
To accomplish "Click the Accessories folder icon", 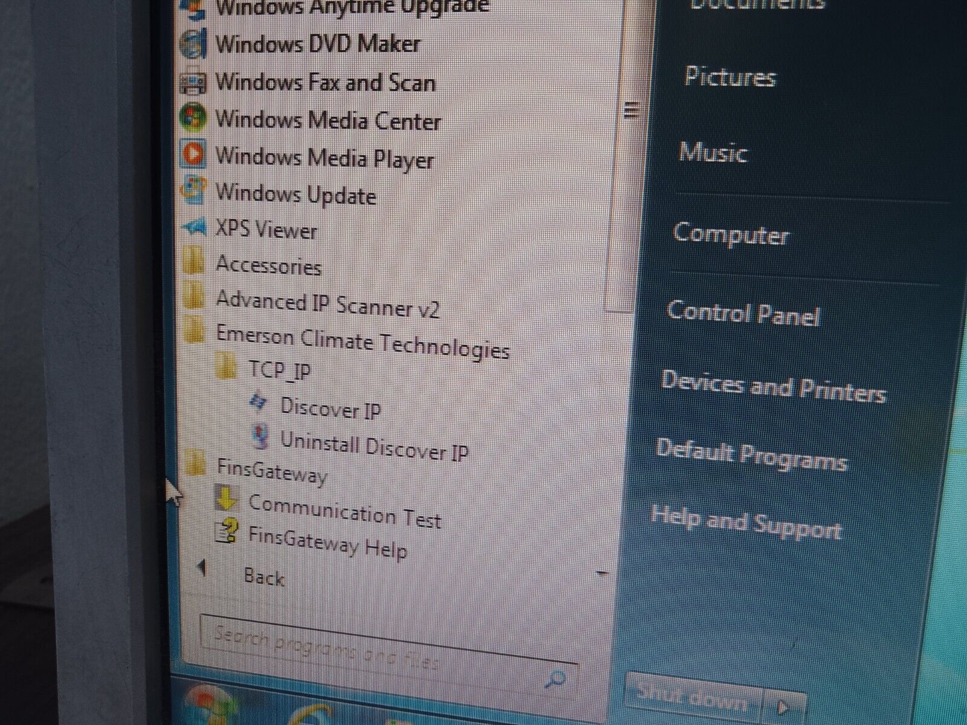I will pos(194,262).
